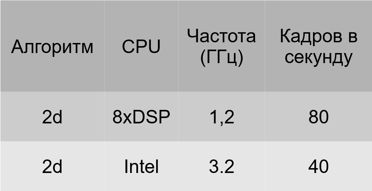The width and height of the screenshot is (372, 191).
Task: Select the 2d cell in 8xDSP row
Action: tap(52, 116)
